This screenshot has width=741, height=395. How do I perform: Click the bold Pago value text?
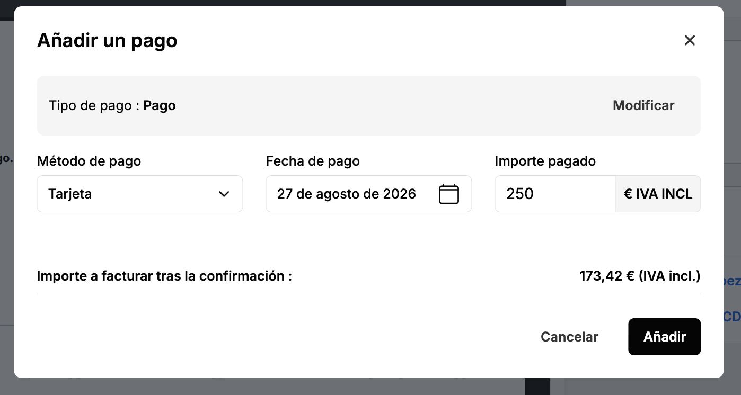[x=160, y=105]
